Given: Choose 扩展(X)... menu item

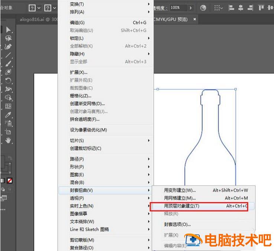Looking at the screenshot, I should tap(106, 72).
